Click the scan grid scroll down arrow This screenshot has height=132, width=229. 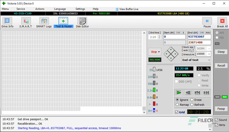pyautogui.click(x=144, y=112)
